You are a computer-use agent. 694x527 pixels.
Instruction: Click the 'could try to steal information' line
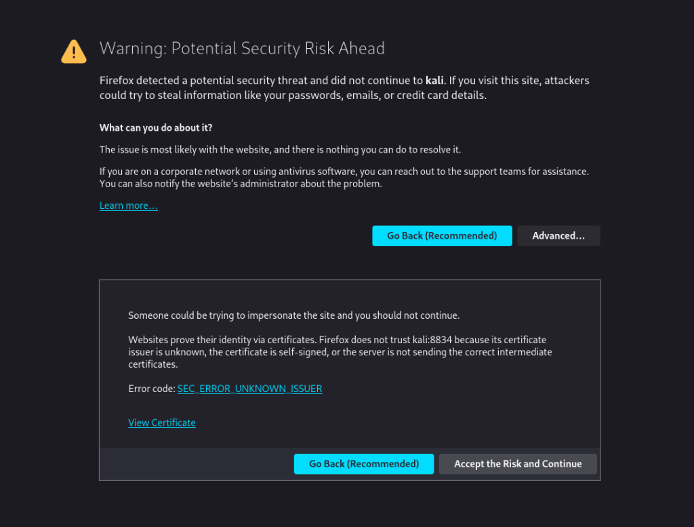click(293, 95)
